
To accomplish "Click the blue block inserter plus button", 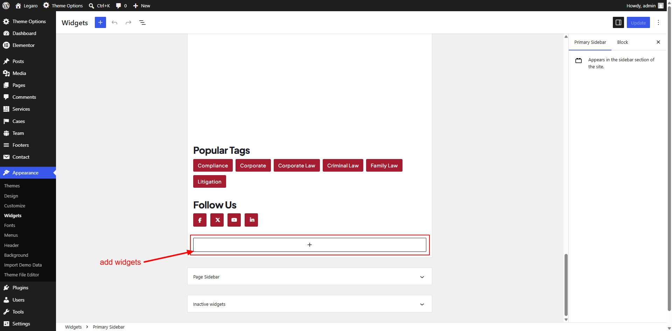I will pyautogui.click(x=100, y=22).
